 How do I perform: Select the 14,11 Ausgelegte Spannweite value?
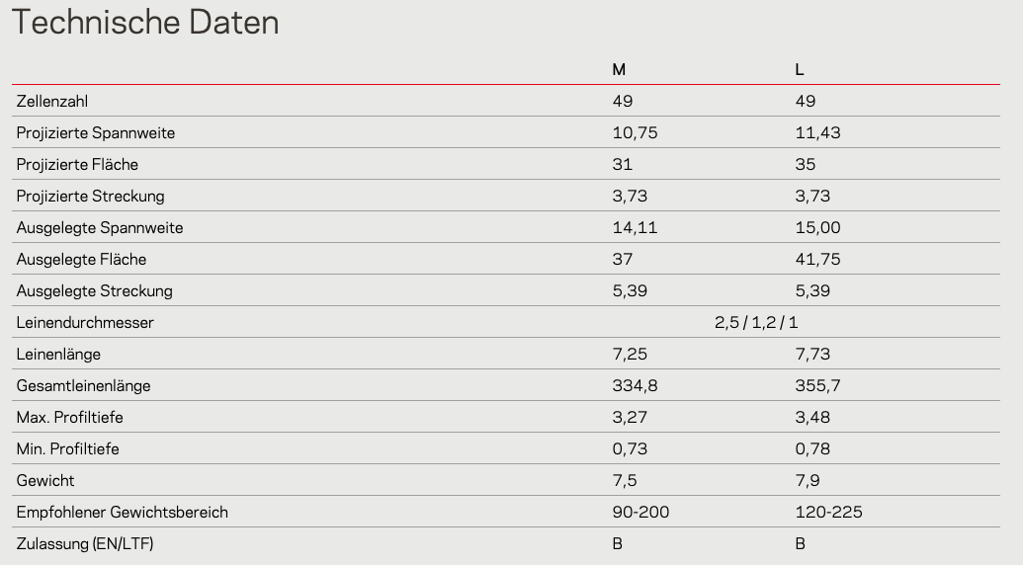coord(635,227)
